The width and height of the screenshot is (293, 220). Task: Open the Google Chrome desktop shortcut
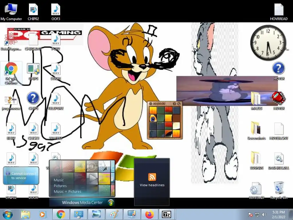pyautogui.click(x=11, y=73)
